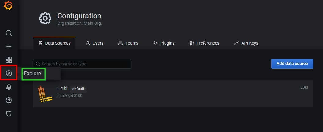323x132 pixels.
Task: Open the Configuration gear icon in sidebar
Action: pos(9,100)
